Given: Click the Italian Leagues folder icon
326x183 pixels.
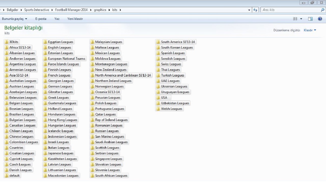Looking at the screenshot, I should (x=45, y=148).
